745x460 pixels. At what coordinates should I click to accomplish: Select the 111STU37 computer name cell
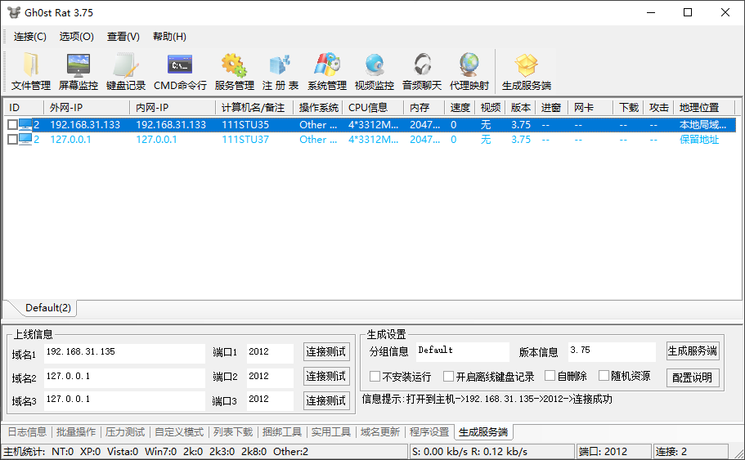point(245,140)
